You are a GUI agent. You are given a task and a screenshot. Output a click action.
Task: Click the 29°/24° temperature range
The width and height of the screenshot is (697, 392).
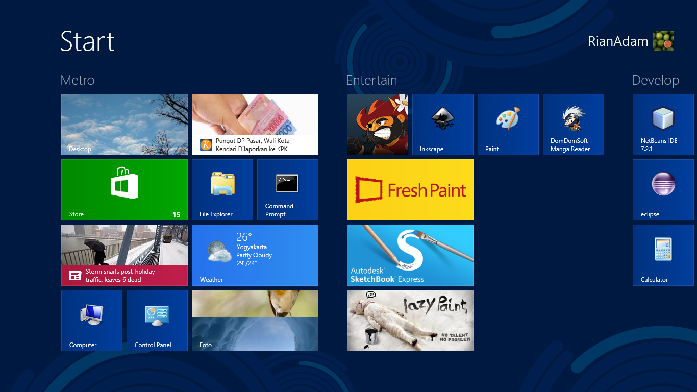247,263
